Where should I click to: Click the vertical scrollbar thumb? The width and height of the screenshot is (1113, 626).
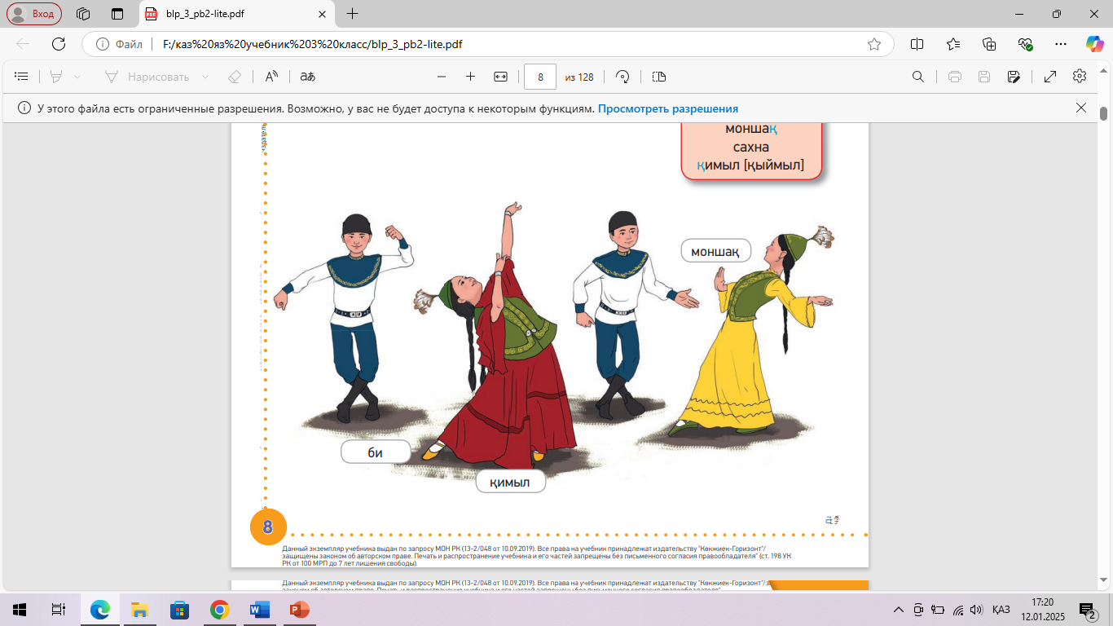click(x=1104, y=114)
